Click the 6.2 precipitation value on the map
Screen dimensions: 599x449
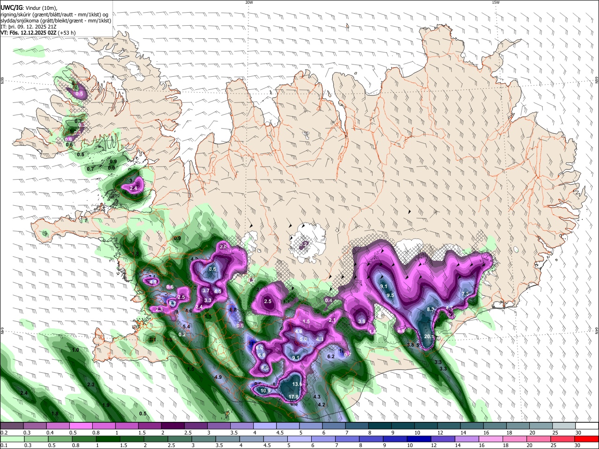tap(331, 356)
